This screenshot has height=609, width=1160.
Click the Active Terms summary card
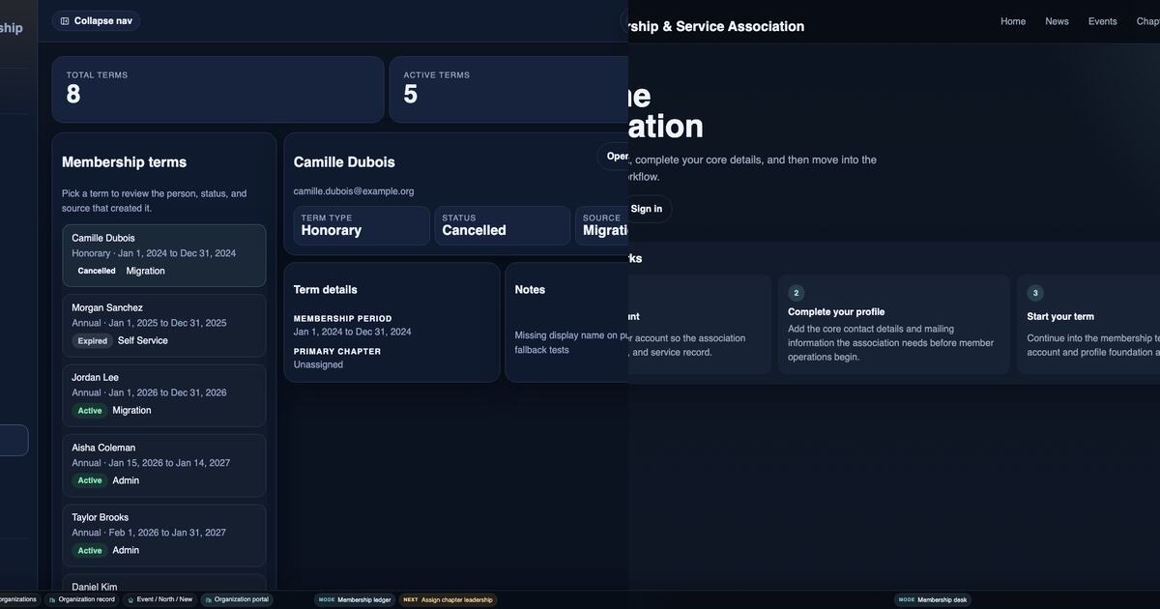(508, 89)
